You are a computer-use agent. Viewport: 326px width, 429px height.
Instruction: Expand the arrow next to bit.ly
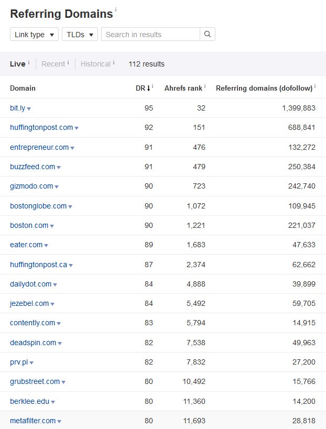(x=29, y=108)
